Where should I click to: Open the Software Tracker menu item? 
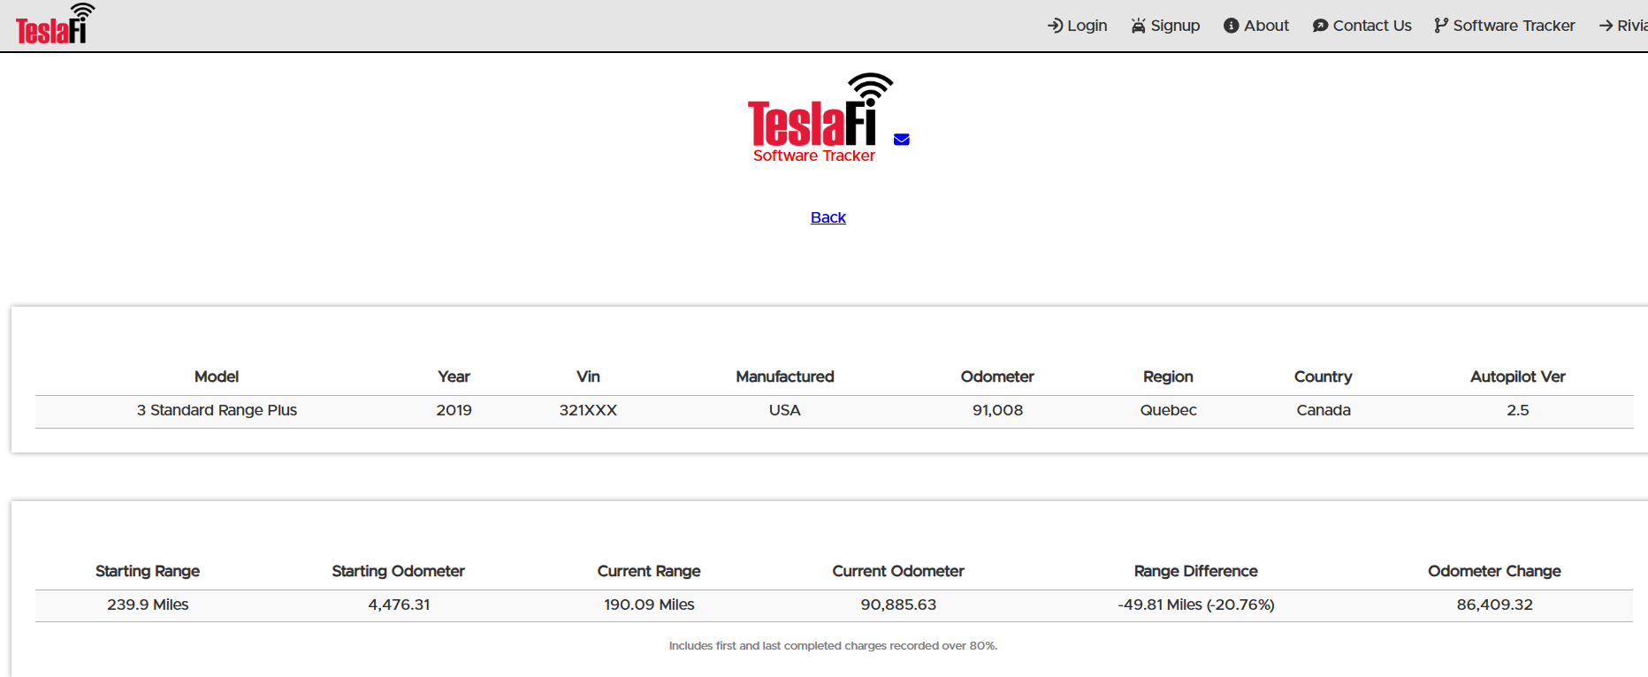pos(1505,26)
